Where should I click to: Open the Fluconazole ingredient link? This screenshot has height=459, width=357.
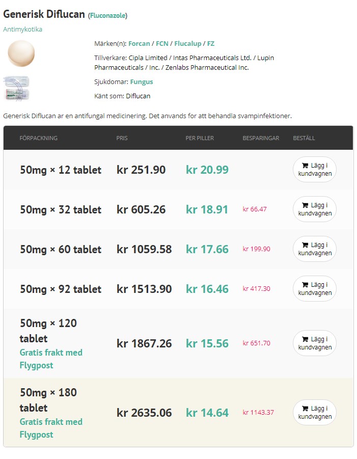(107, 16)
